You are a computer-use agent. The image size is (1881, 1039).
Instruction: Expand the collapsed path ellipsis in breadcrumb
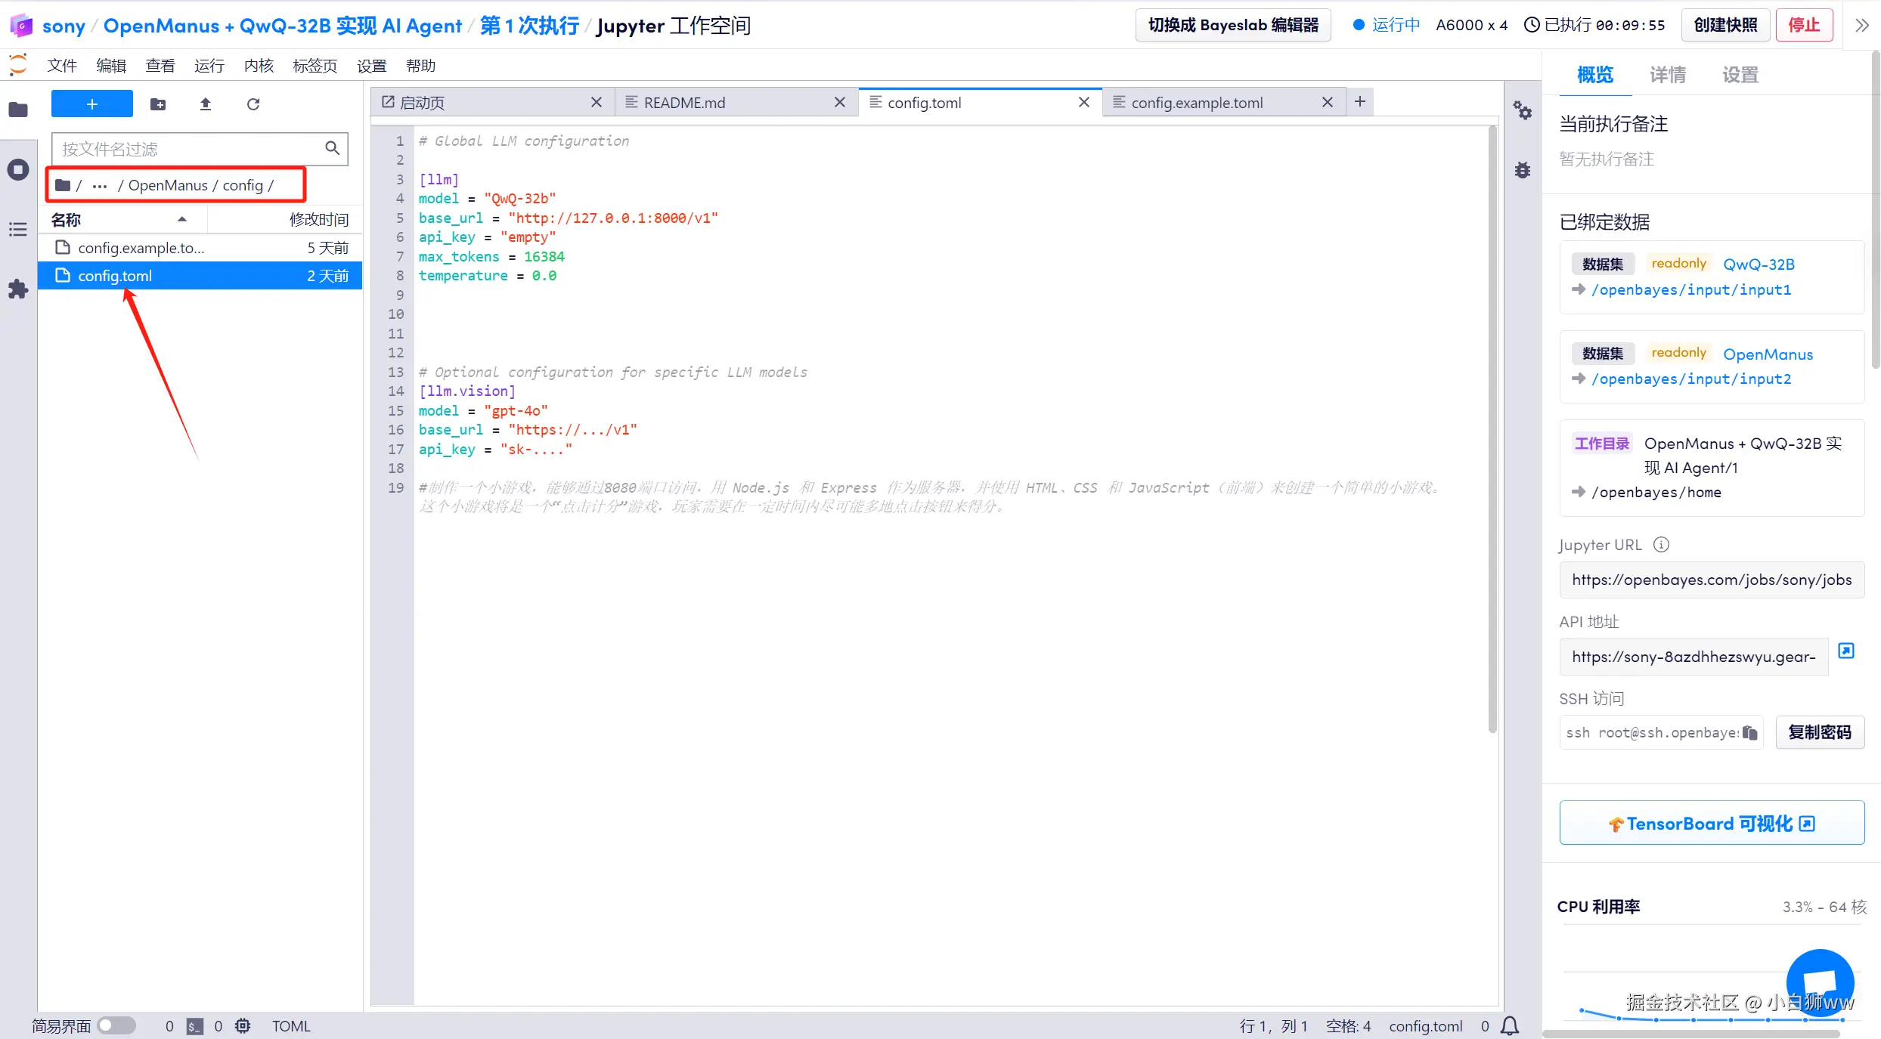[x=100, y=186]
